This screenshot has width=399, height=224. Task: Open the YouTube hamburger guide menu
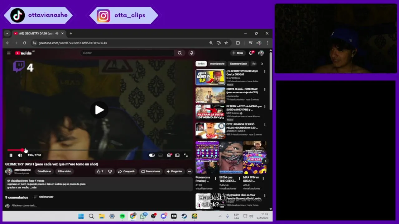pyautogui.click(x=9, y=53)
